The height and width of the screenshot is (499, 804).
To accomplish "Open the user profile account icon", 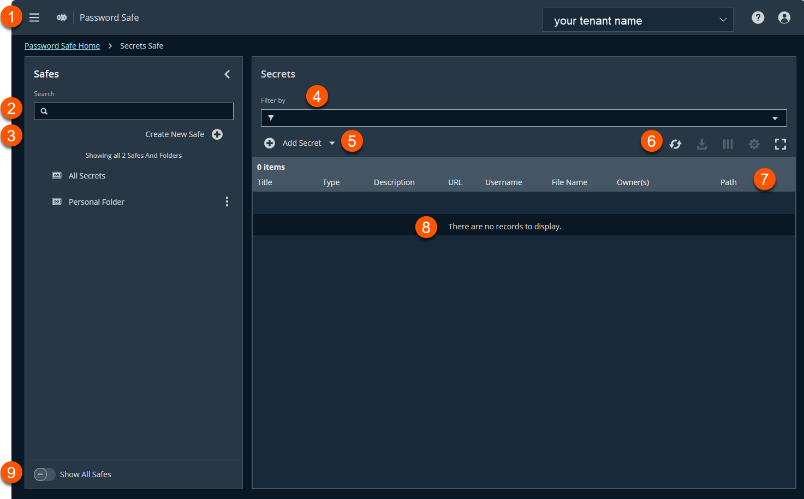I will pyautogui.click(x=784, y=17).
